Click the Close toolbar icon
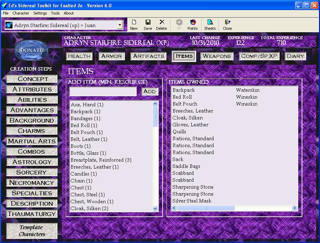Image resolution: width=320 pixels, height=243 pixels. tap(227, 25)
